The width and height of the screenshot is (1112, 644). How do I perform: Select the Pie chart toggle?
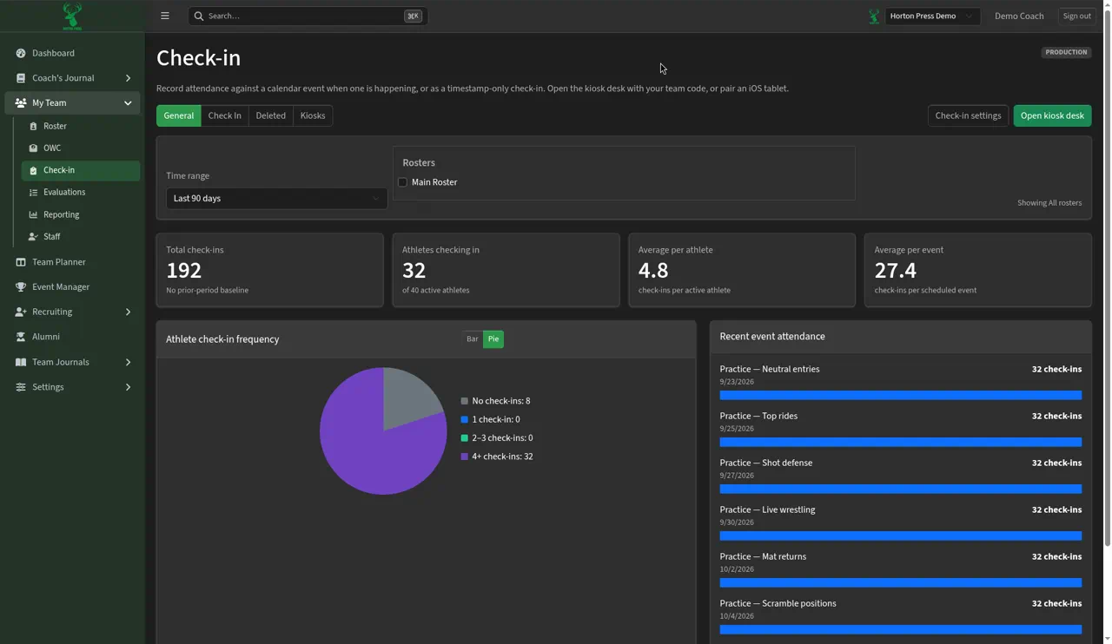[493, 339]
